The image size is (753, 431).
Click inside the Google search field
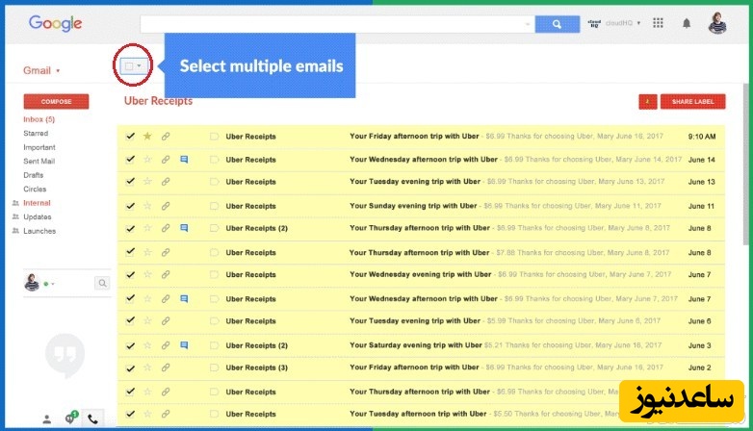coord(335,25)
